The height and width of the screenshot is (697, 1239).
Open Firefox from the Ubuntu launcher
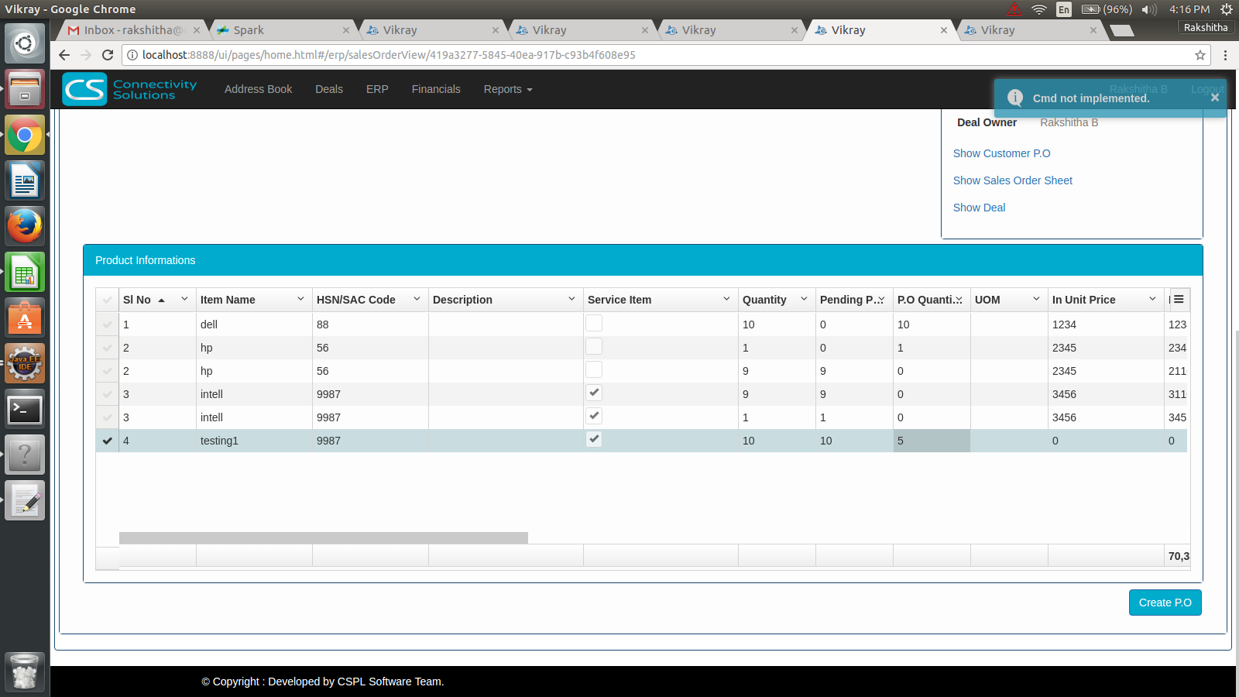25,226
